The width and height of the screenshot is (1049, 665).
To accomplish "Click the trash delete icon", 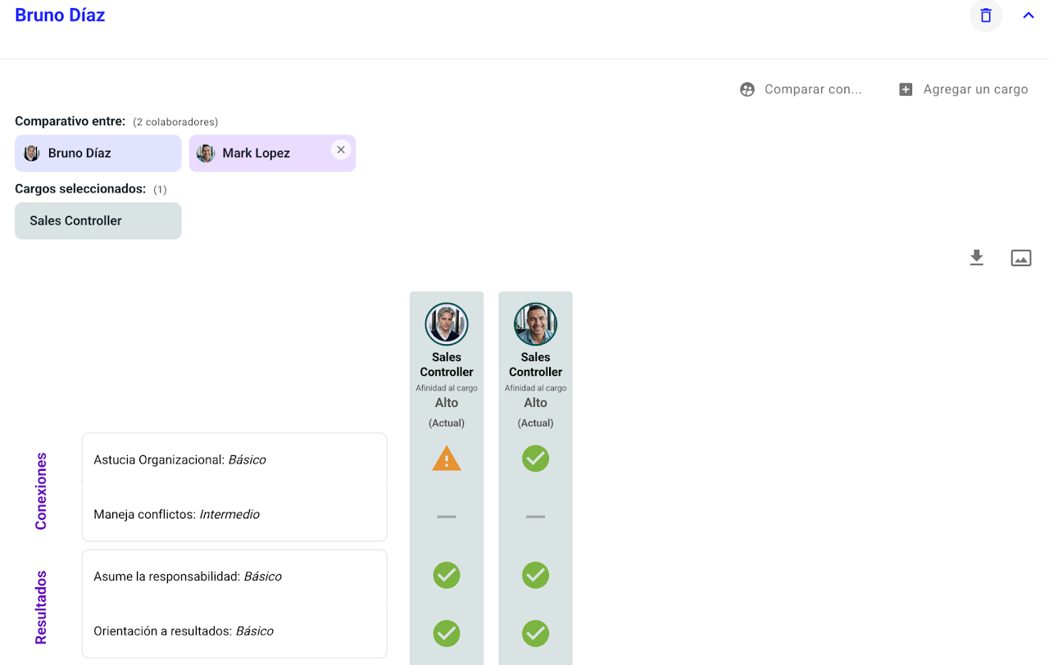I will 986,16.
